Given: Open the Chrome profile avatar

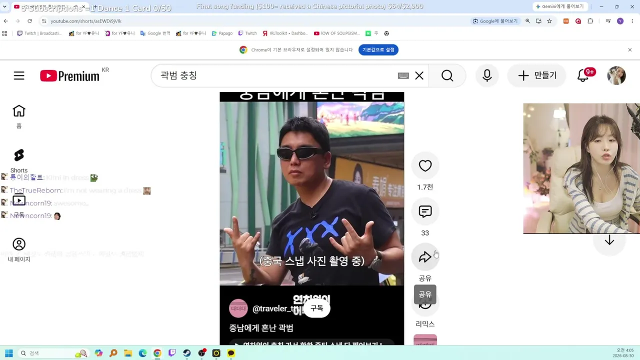Looking at the screenshot, I should (x=620, y=21).
